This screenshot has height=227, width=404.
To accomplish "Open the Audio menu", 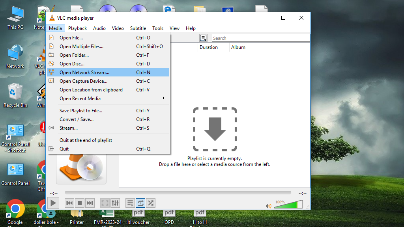I will point(99,28).
